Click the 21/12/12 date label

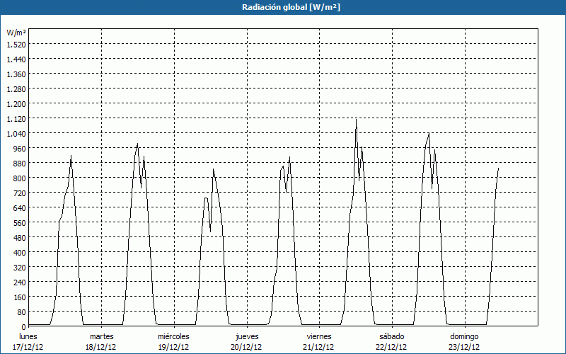pyautogui.click(x=319, y=347)
